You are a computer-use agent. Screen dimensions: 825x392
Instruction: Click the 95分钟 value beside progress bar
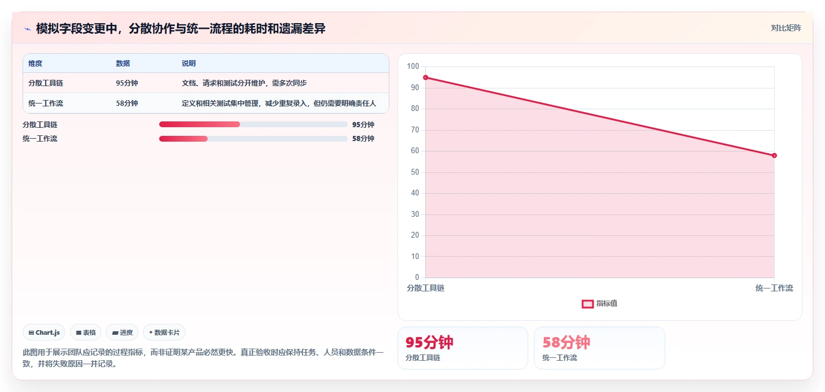point(363,125)
